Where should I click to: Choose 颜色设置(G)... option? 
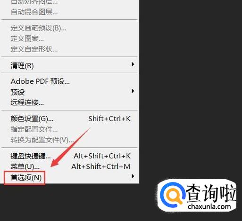[69, 118]
